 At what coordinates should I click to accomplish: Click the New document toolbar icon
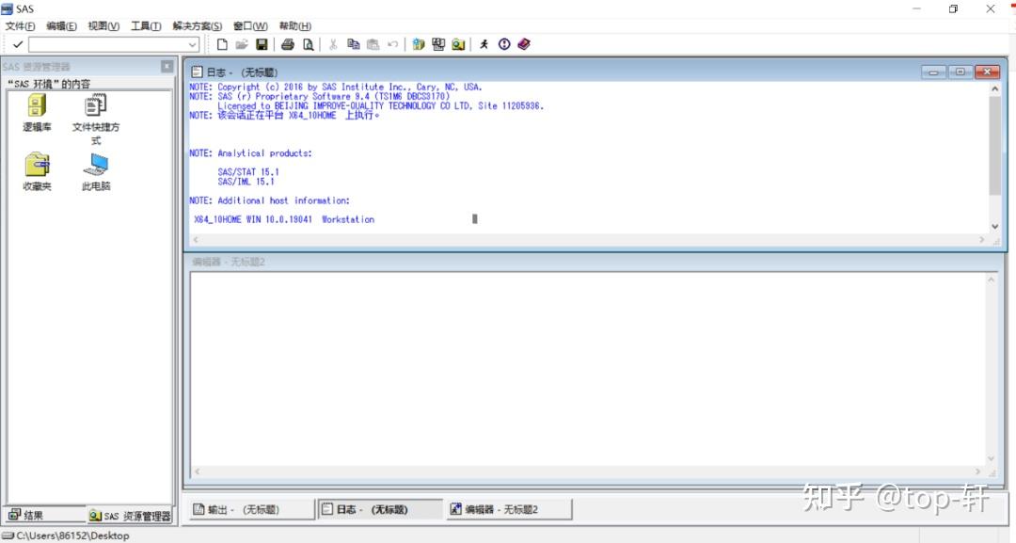click(x=222, y=44)
